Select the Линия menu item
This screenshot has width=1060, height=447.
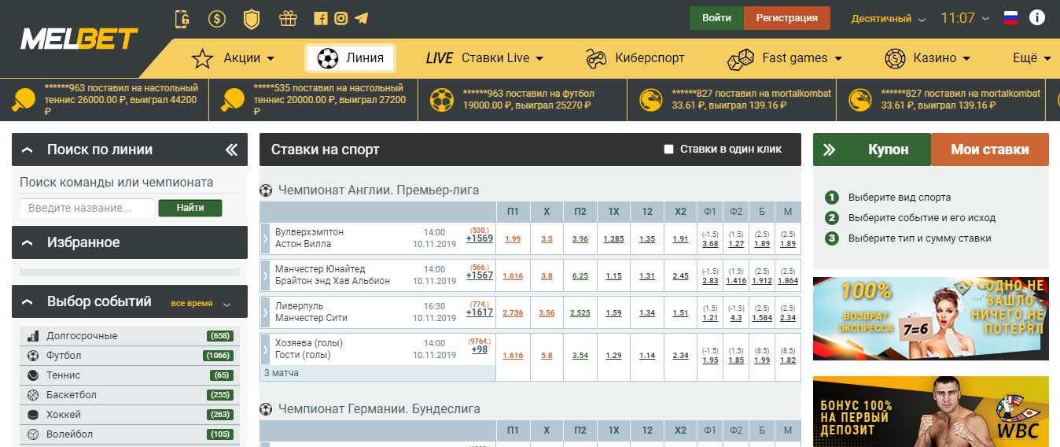click(350, 58)
